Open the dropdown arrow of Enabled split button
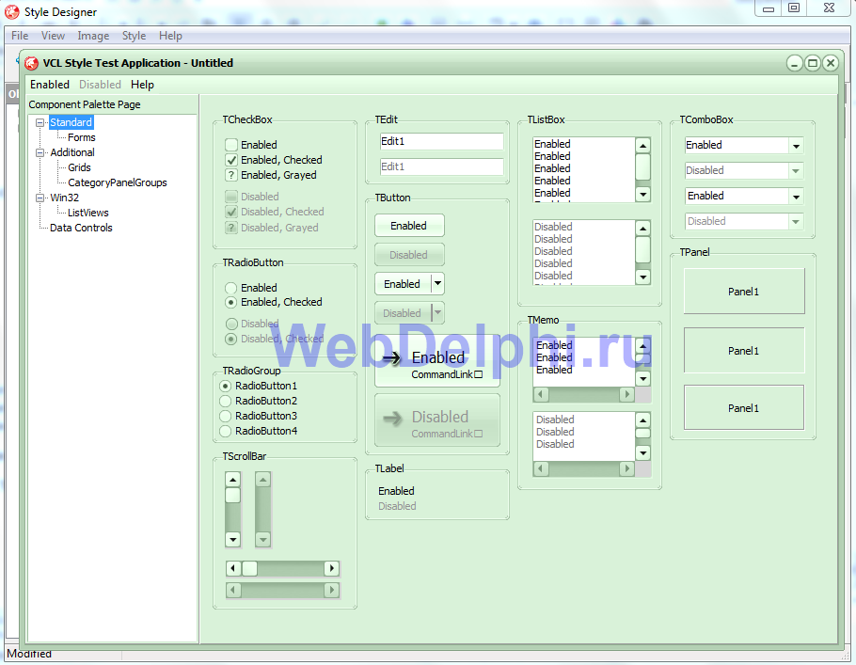The height and width of the screenshot is (665, 856). pyautogui.click(x=437, y=284)
